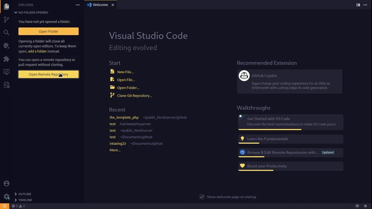Viewport: 372px width, 209px height.
Task: Open the recent the_template_php project
Action: pos(124,117)
